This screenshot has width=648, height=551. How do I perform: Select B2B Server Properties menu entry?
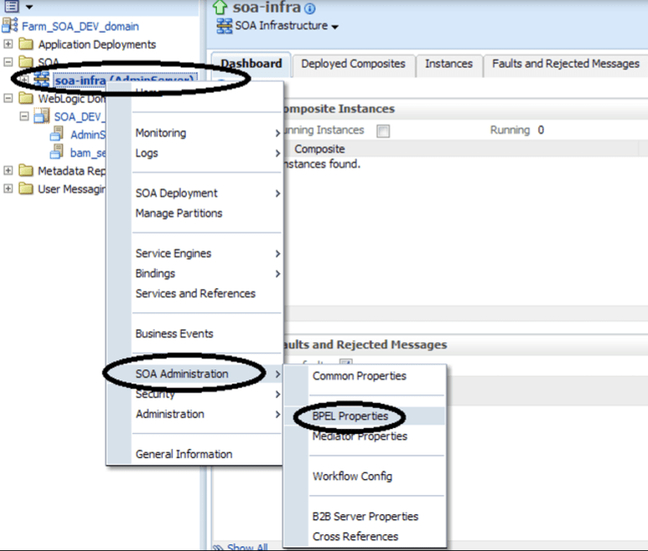[x=365, y=517]
